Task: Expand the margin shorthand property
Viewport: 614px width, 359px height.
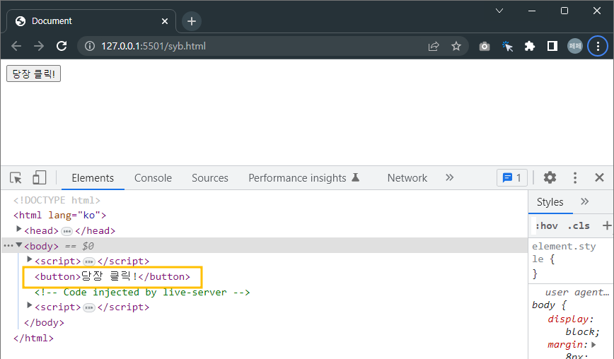Action: (593, 345)
